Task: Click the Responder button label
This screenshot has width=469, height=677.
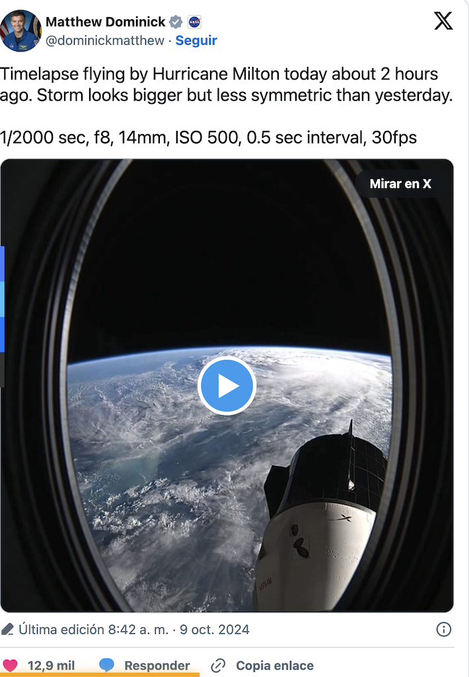Action: (157, 665)
